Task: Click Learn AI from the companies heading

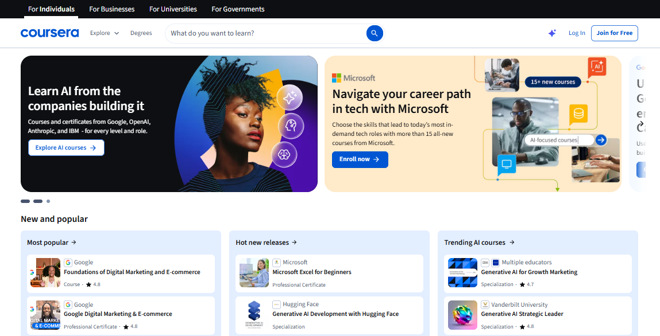Action: tap(86, 98)
